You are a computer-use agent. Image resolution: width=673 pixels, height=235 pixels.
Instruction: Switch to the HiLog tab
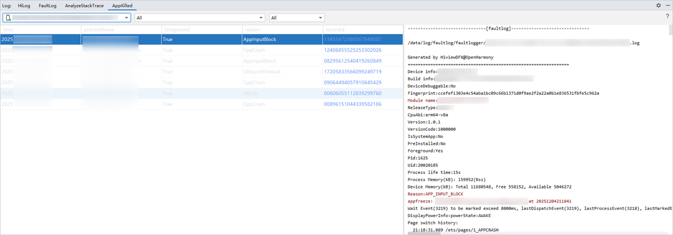[x=24, y=5]
